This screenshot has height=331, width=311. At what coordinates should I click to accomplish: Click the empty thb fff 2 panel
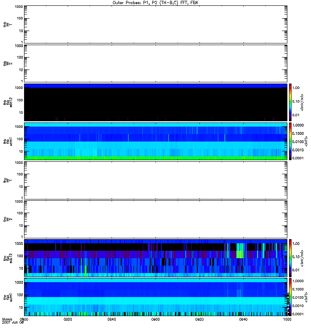point(155,63)
